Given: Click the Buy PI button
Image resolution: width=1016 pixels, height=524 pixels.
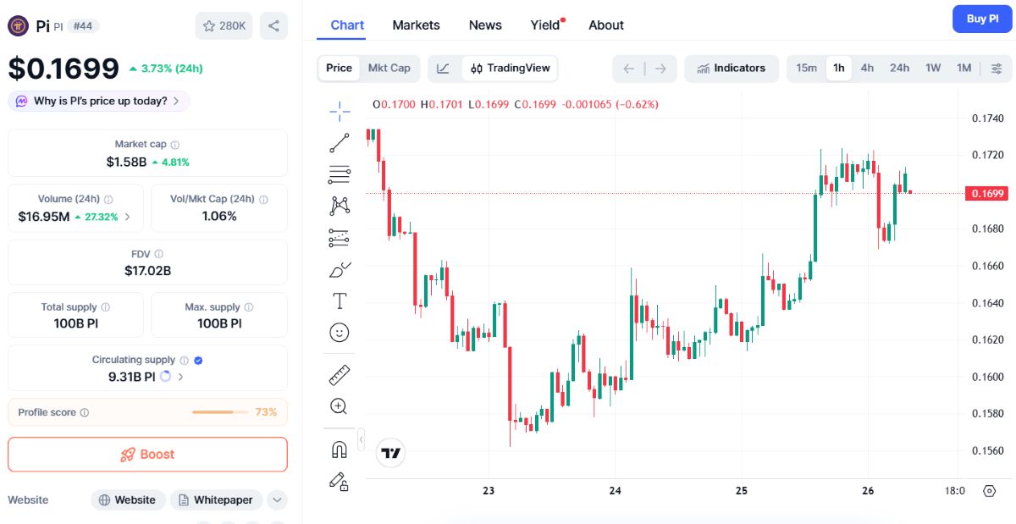Looking at the screenshot, I should pyautogui.click(x=982, y=19).
